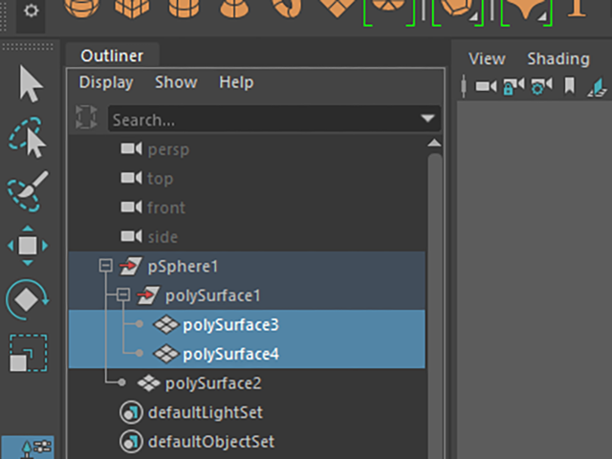
Task: Create a polygon cone from shelf
Action: click(234, 9)
